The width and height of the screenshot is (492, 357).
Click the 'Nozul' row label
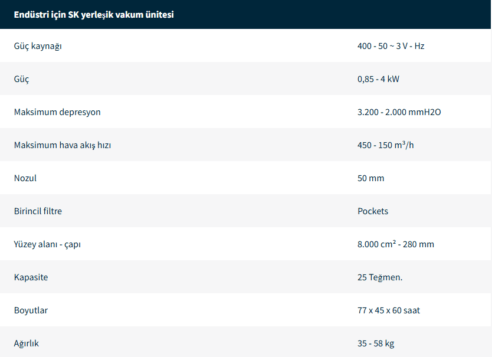tap(25, 178)
